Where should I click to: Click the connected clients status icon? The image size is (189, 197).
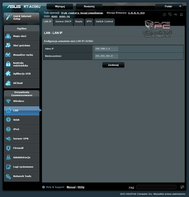164,14
